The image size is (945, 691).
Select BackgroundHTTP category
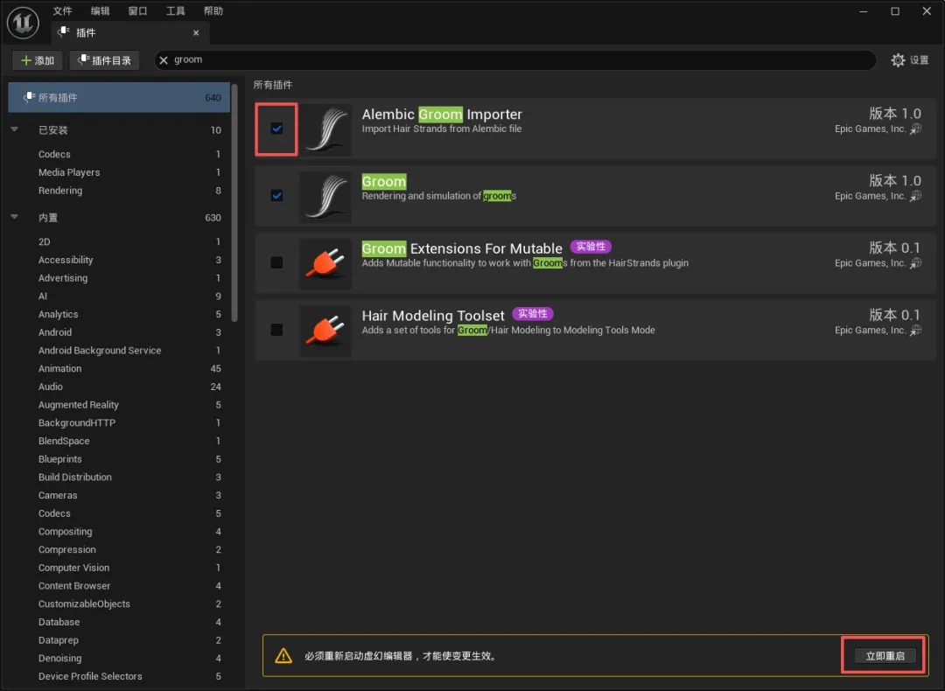point(119,422)
